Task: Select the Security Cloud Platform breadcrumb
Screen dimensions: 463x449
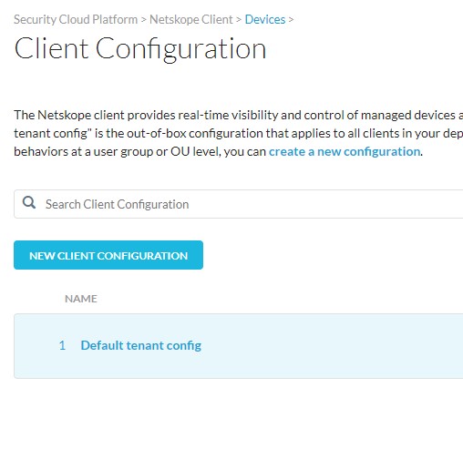Action: point(76,19)
